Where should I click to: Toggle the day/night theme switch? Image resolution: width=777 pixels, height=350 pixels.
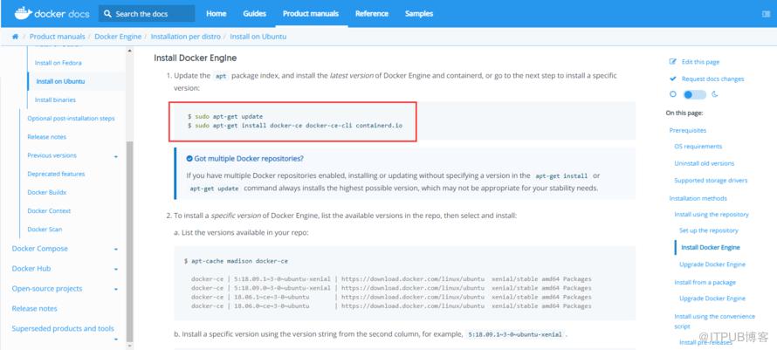point(694,94)
